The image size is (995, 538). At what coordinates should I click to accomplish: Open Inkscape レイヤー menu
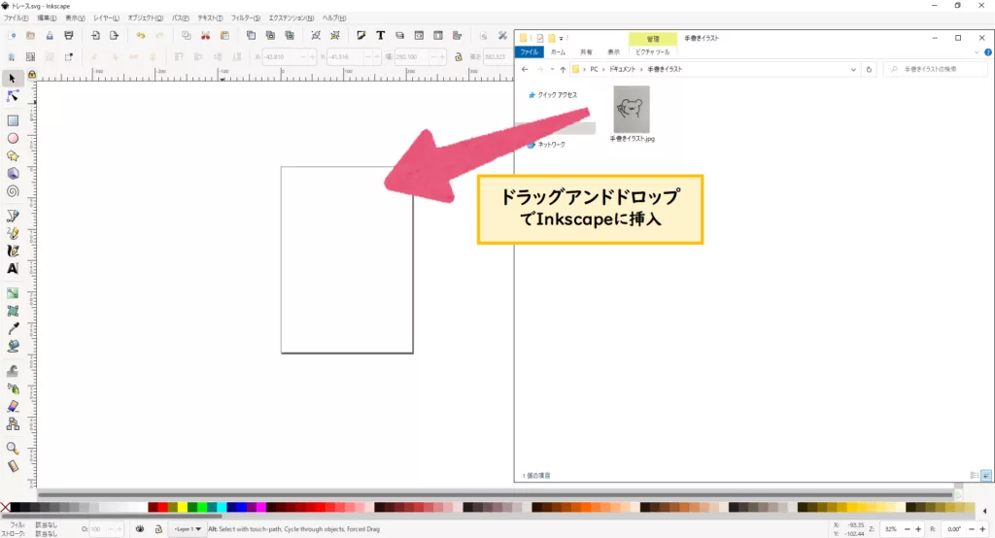[x=106, y=17]
